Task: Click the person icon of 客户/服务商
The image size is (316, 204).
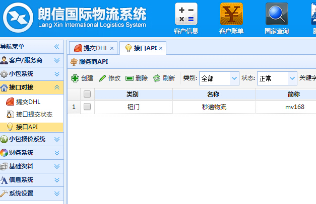Action: pyautogui.click(x=4, y=60)
